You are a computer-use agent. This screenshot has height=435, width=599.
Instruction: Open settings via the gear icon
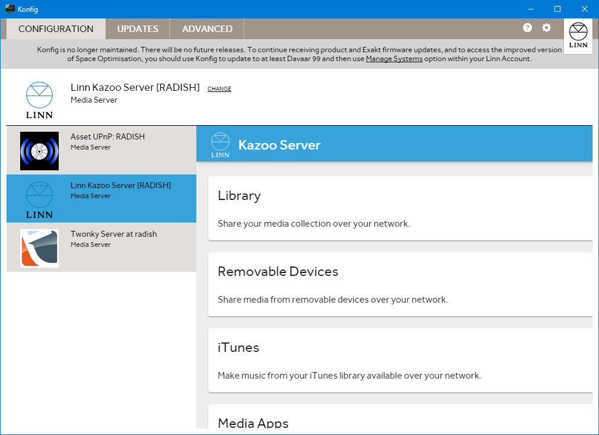click(546, 27)
